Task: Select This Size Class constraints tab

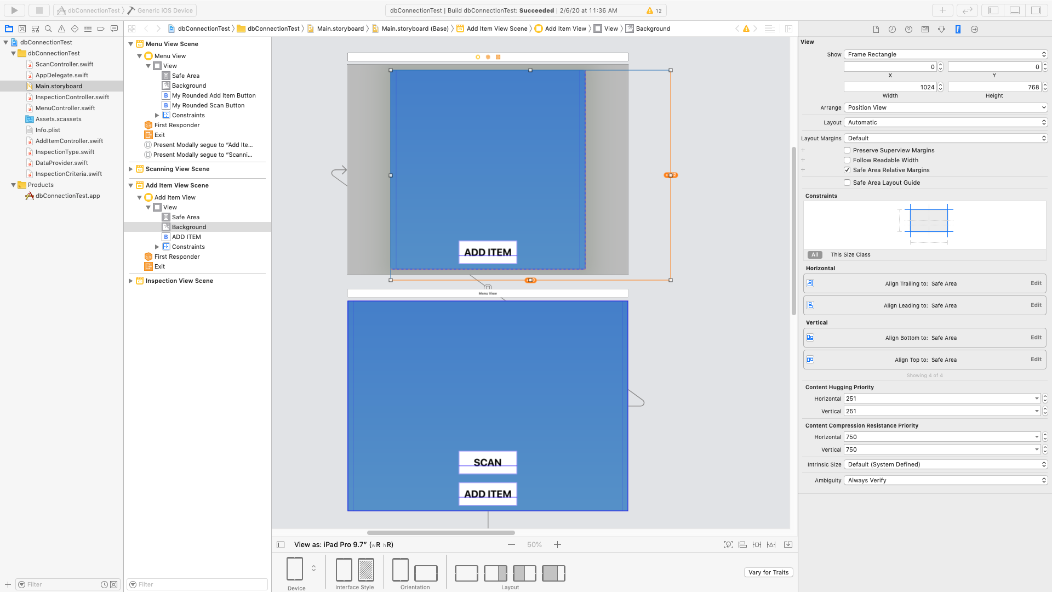Action: [850, 254]
